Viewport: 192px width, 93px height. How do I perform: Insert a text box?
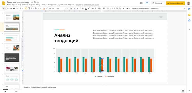coord(29,8)
